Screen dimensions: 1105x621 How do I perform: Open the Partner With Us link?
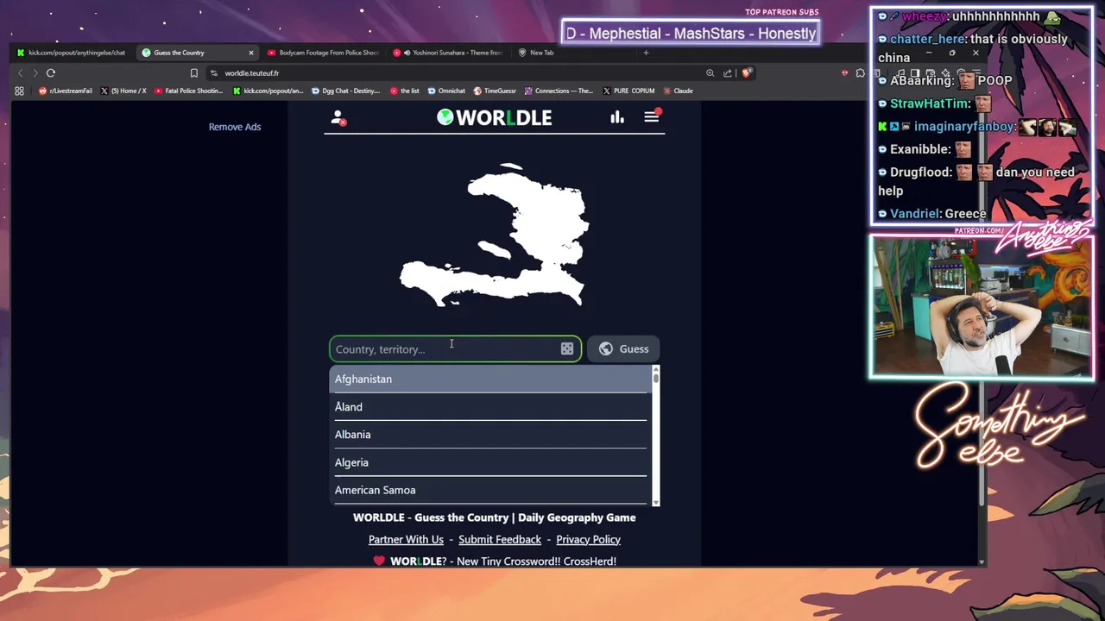(406, 540)
